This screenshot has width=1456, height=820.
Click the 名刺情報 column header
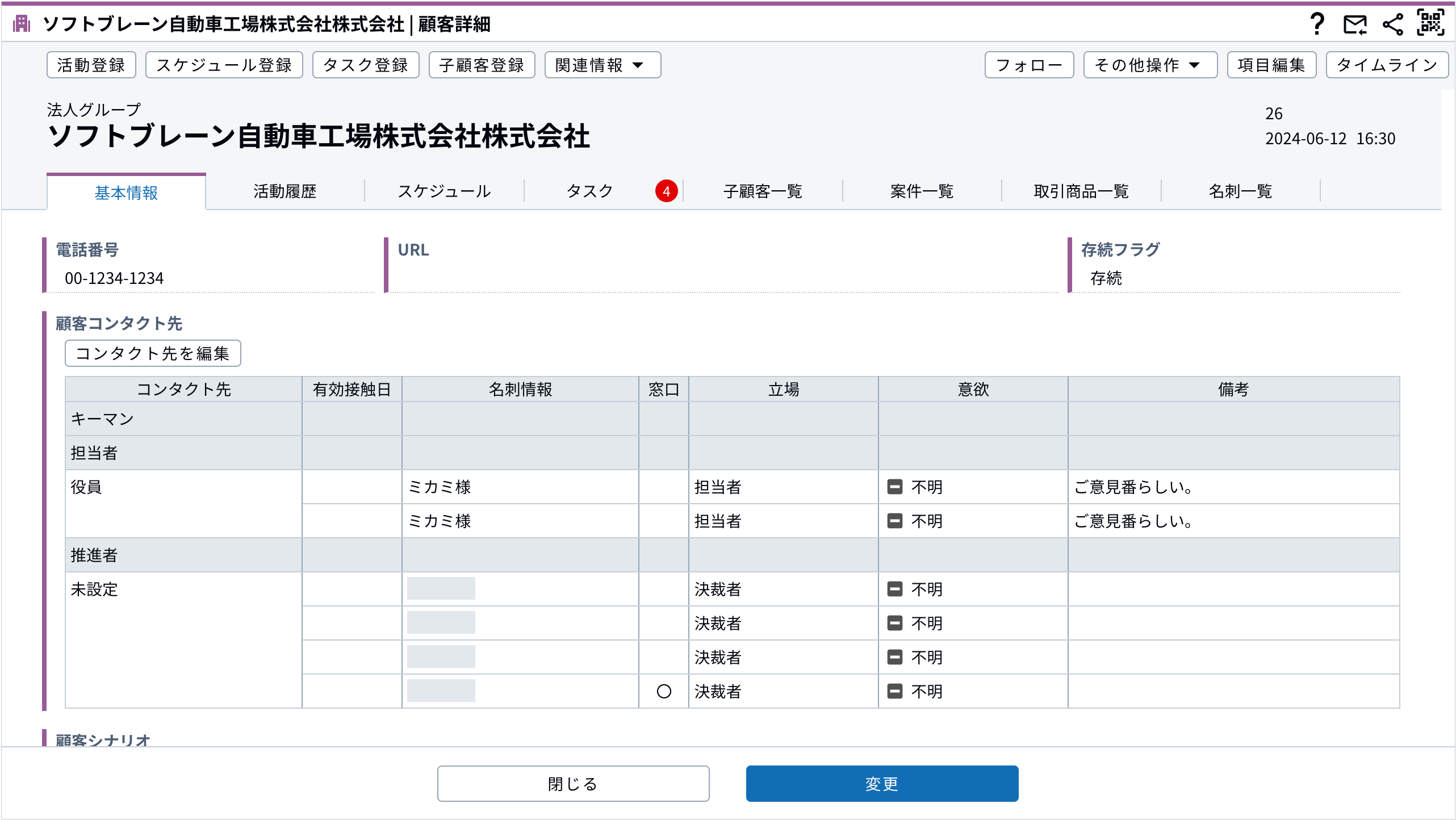coord(520,390)
